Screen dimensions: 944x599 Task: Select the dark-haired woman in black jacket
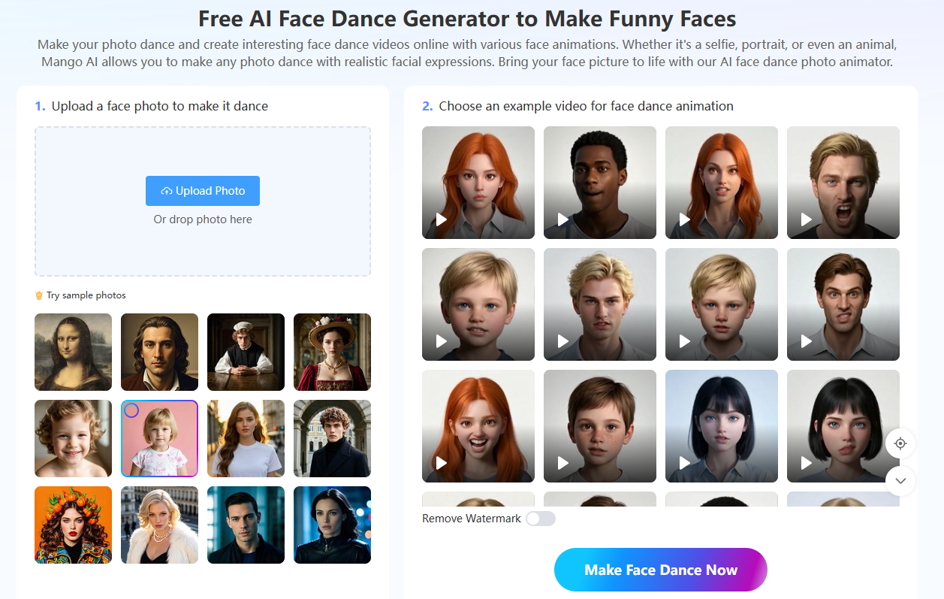coord(332,525)
